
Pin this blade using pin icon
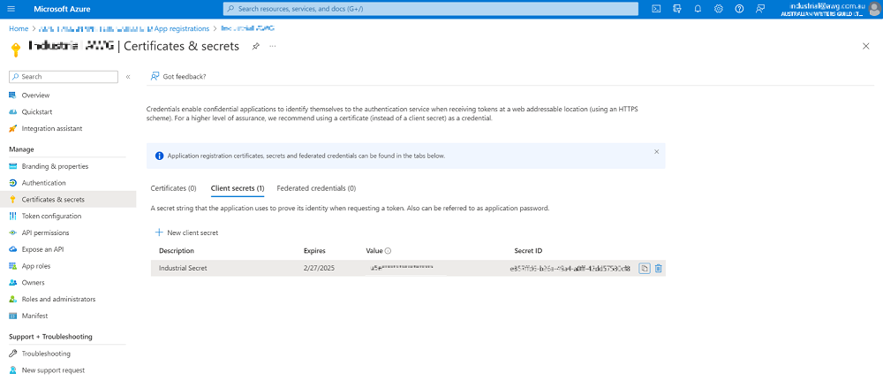(x=255, y=46)
